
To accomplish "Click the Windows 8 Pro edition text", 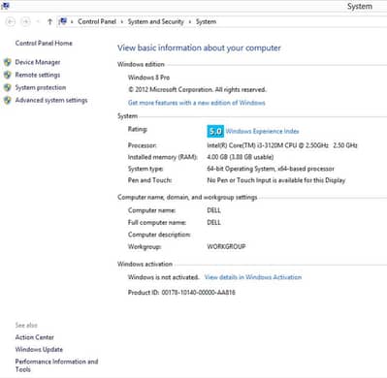I will (x=148, y=78).
